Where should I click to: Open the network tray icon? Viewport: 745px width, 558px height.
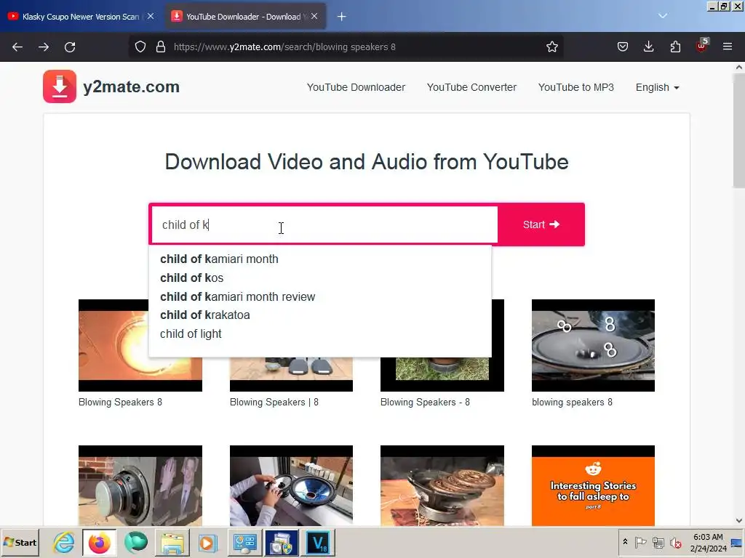pyautogui.click(x=658, y=542)
